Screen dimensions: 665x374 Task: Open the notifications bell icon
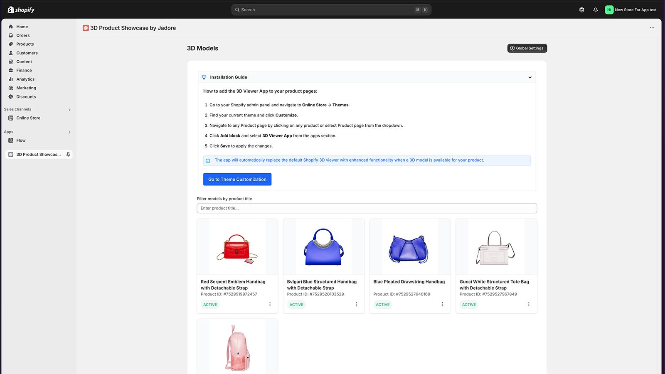click(x=596, y=10)
